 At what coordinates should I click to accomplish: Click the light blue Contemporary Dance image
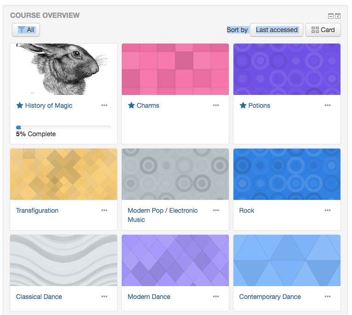click(287, 260)
